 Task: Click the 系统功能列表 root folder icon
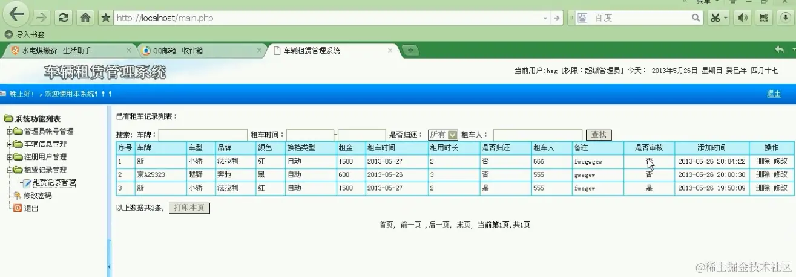tap(8, 119)
